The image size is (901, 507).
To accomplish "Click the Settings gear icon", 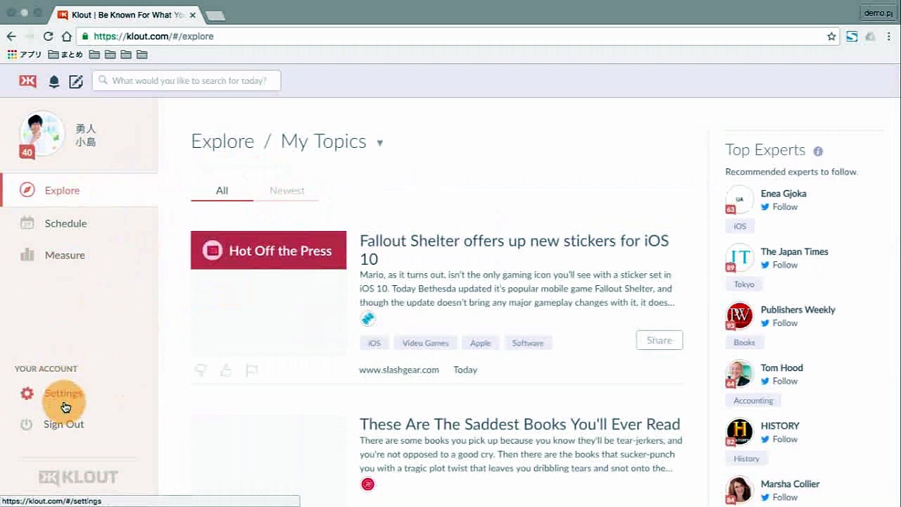I will click(x=27, y=394).
